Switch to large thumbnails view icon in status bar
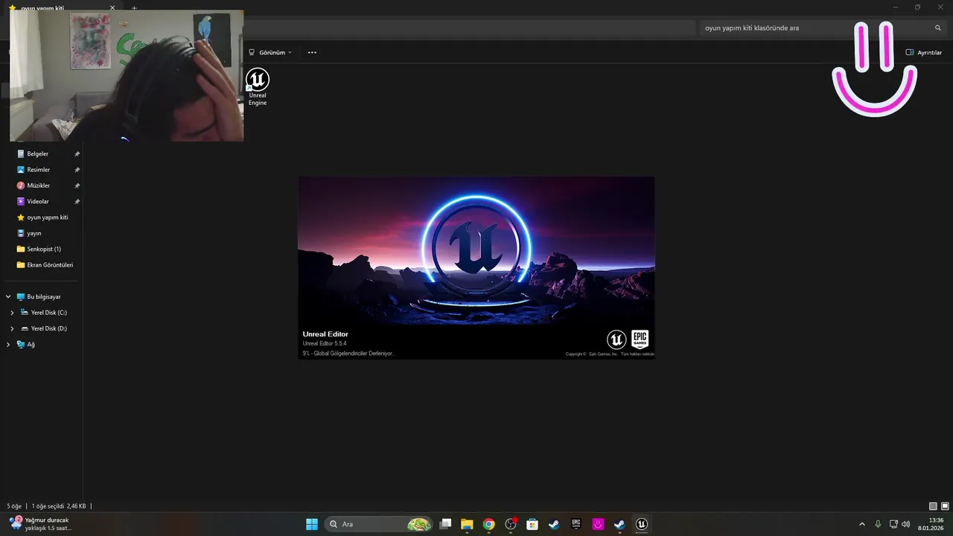The width and height of the screenshot is (953, 536). coord(945,506)
